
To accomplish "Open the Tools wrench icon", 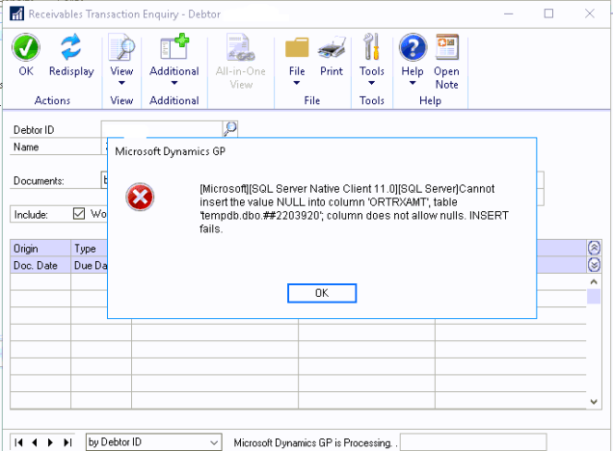I will point(371,46).
